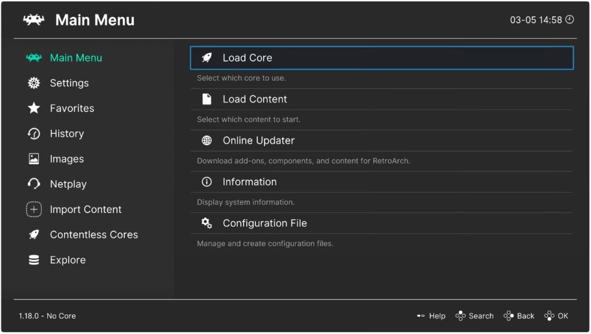Screen dimensions: 591x334
Task: Click the Load Content file icon
Action: pos(207,99)
